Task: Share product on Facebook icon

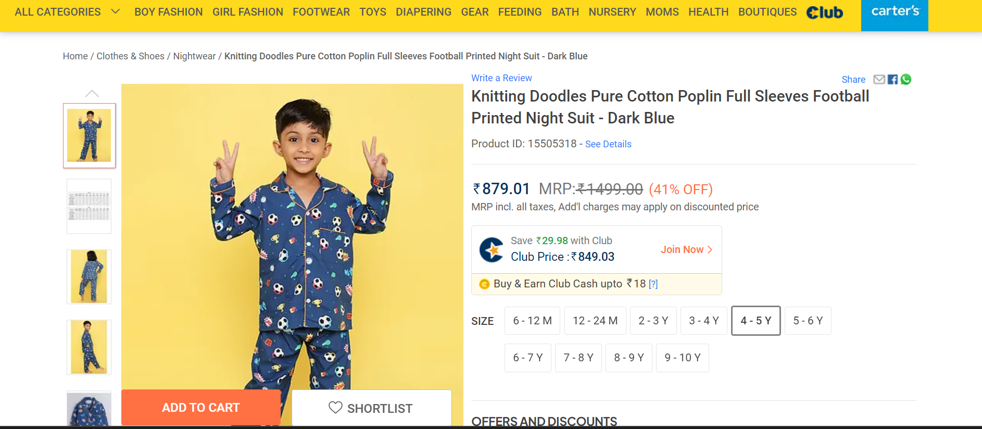Action: 892,80
